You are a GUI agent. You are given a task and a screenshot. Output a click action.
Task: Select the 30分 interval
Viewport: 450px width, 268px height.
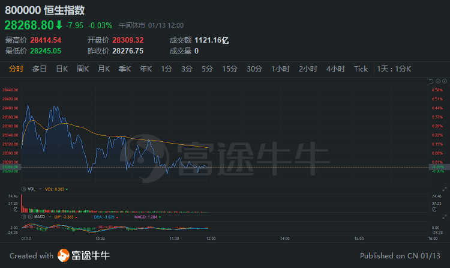[x=254, y=69]
